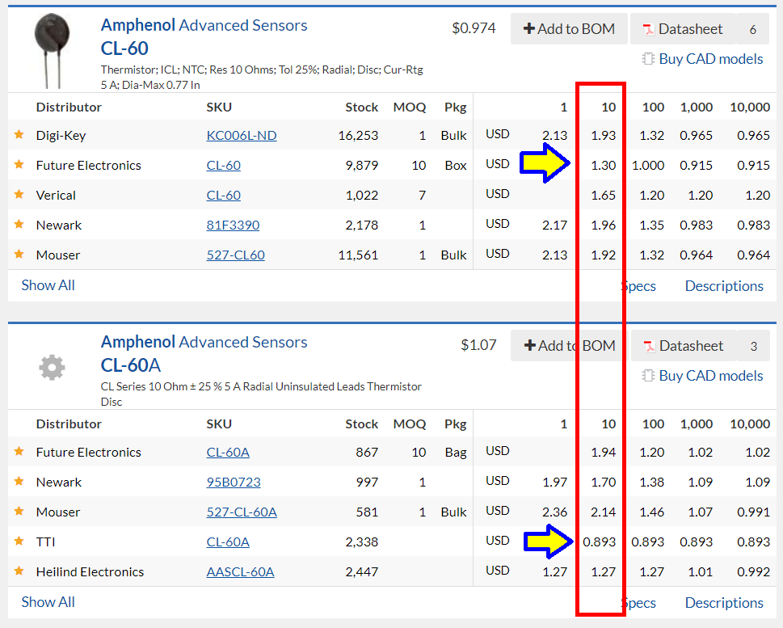Open Mouser SKU 527-CL60

pyautogui.click(x=236, y=255)
